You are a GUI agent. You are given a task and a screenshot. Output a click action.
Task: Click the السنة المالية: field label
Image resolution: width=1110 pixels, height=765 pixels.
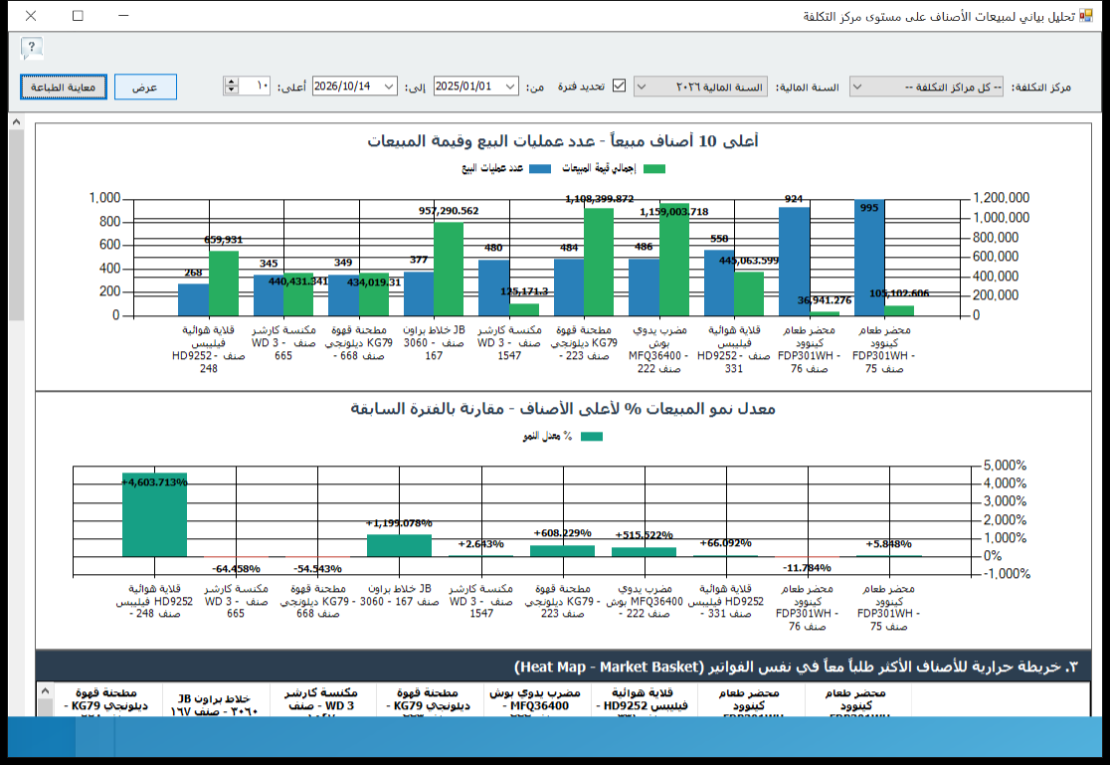[x=808, y=88]
